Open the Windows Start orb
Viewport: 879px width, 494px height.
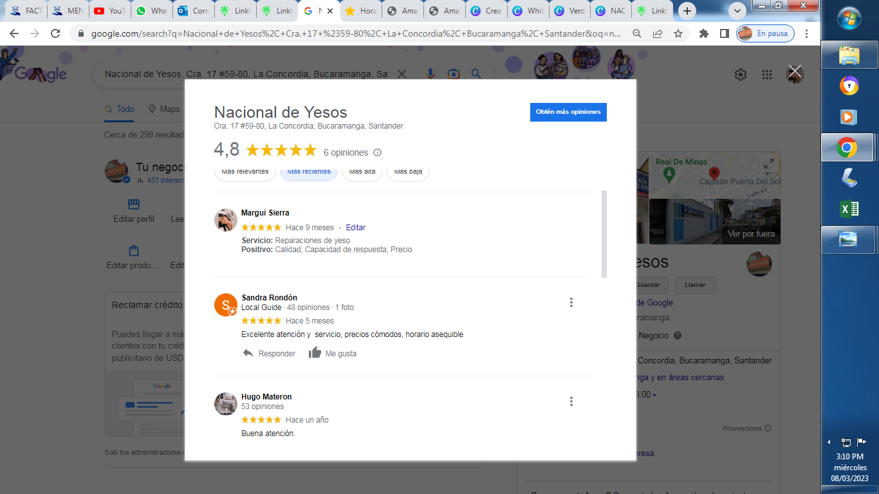pyautogui.click(x=849, y=18)
